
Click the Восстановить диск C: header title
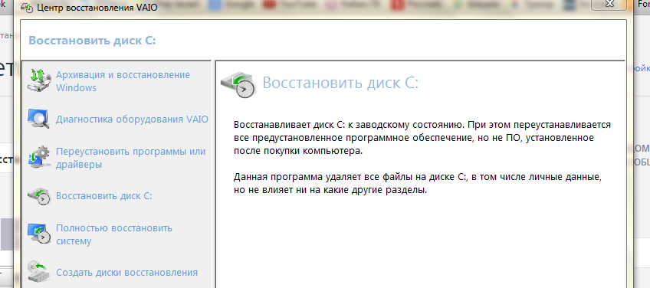92,41
